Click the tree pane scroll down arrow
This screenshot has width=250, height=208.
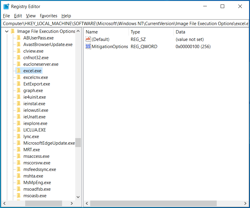pyautogui.click(x=78, y=197)
